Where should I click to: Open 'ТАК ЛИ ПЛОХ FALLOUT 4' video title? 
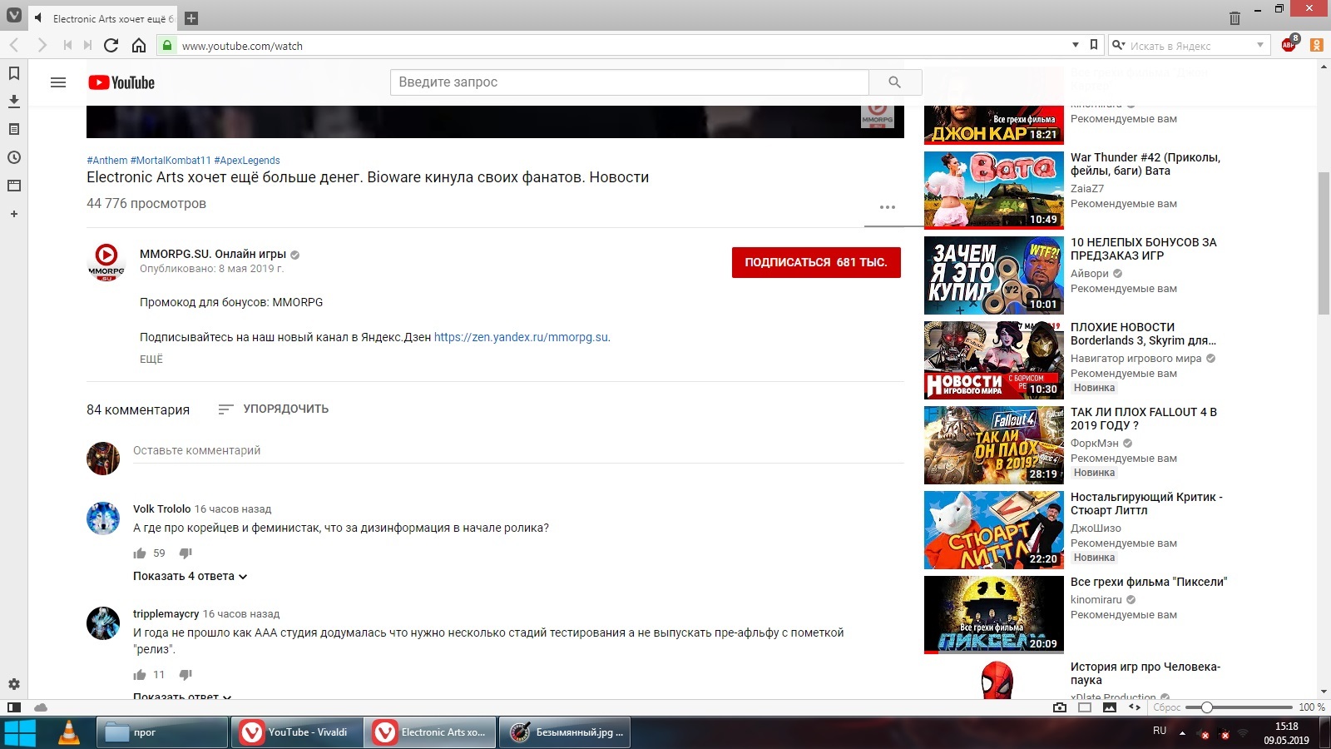(1144, 419)
